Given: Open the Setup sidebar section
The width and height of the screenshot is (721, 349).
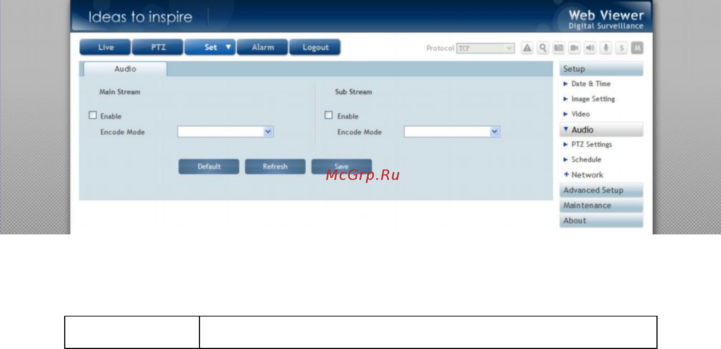Looking at the screenshot, I should (x=601, y=69).
